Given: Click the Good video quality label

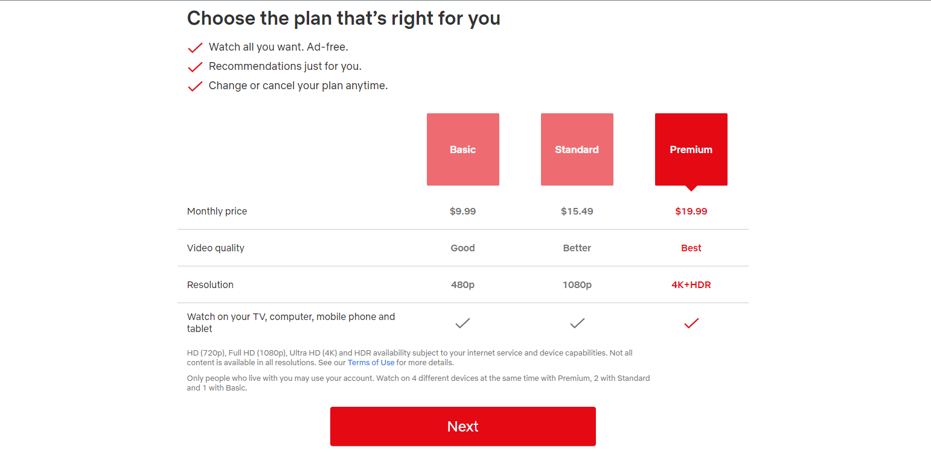Looking at the screenshot, I should coord(463,248).
